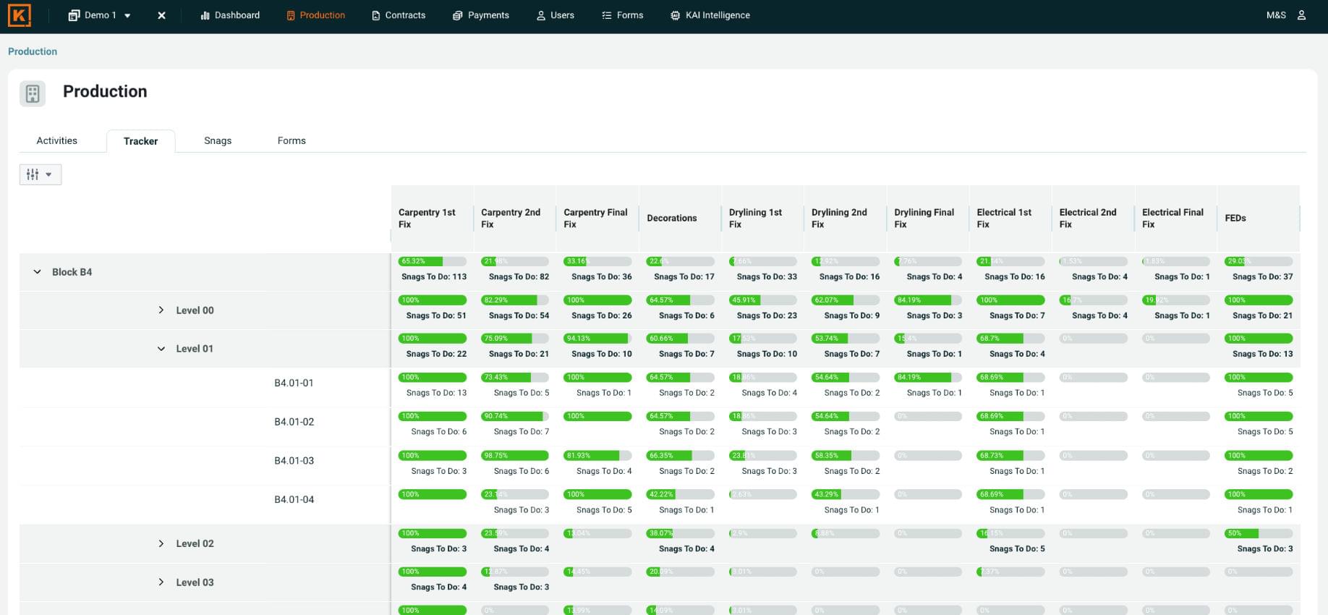Image resolution: width=1328 pixels, height=615 pixels.
Task: Switch to the Activities tab
Action: [x=56, y=141]
